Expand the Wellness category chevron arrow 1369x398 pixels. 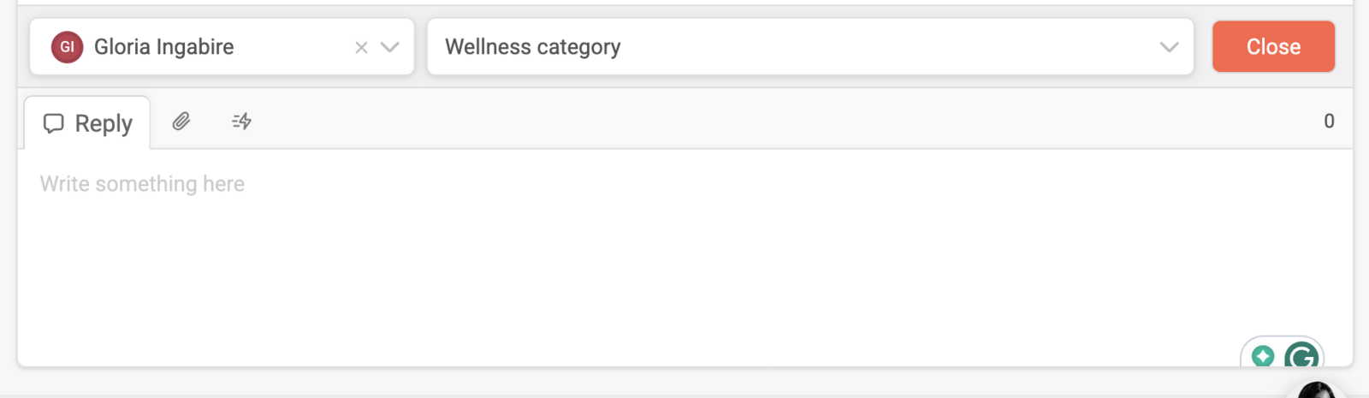coord(1169,47)
